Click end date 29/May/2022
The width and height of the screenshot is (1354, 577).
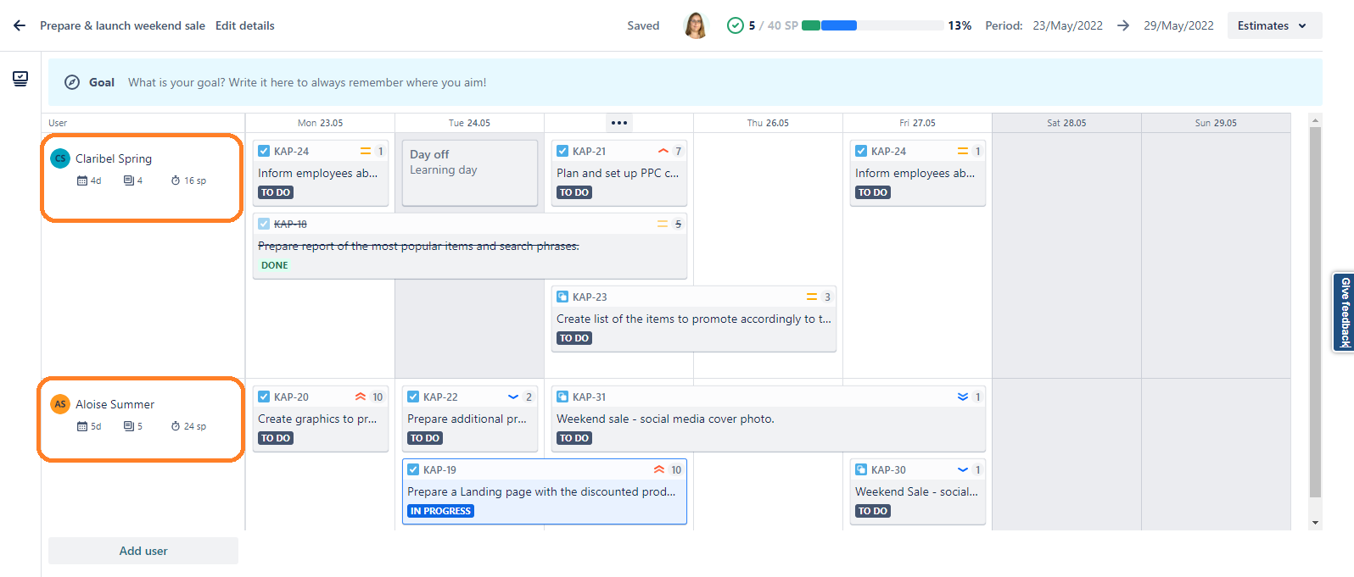(1178, 25)
